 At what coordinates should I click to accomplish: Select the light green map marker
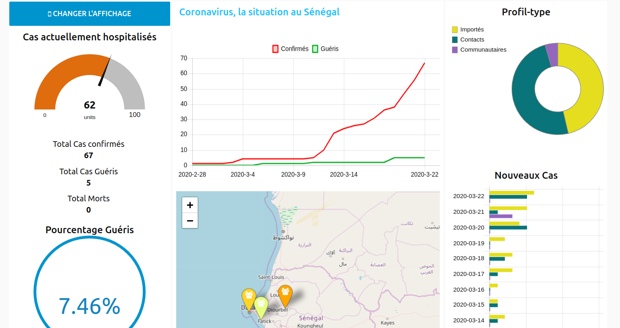pyautogui.click(x=261, y=307)
